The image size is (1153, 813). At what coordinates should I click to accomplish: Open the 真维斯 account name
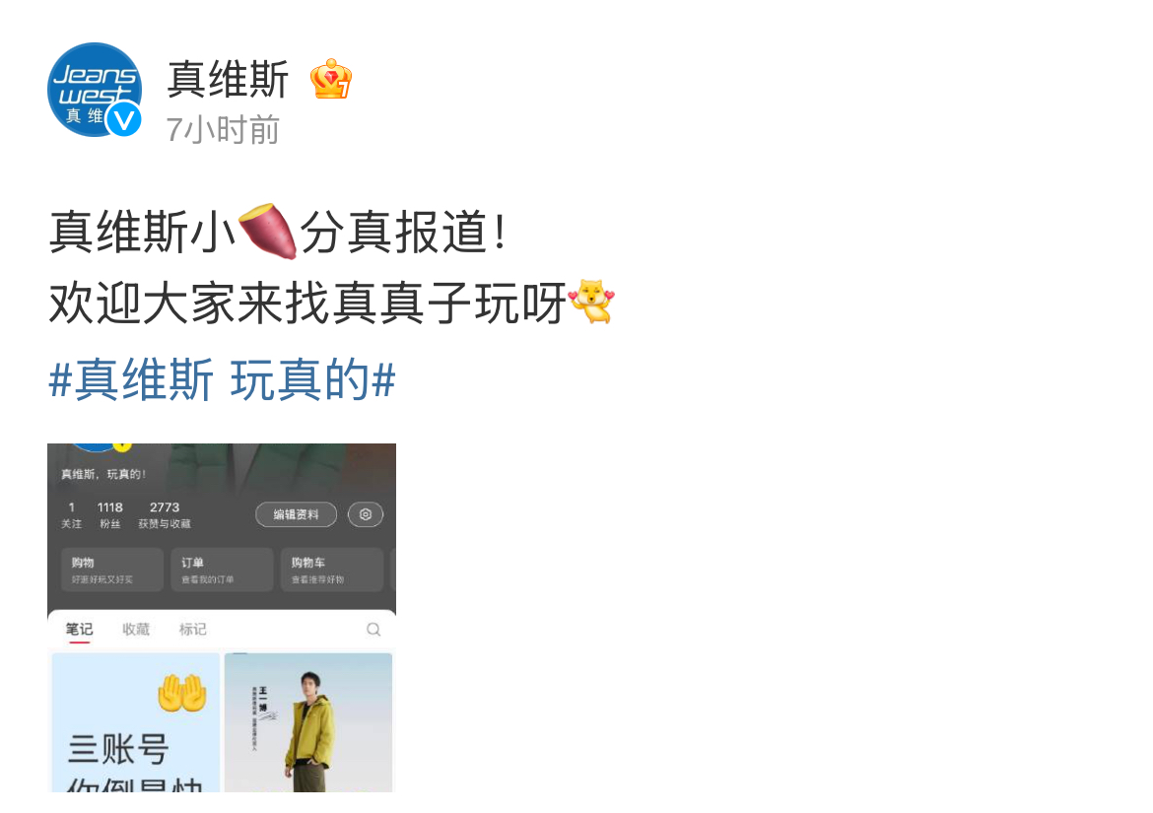[x=228, y=80]
